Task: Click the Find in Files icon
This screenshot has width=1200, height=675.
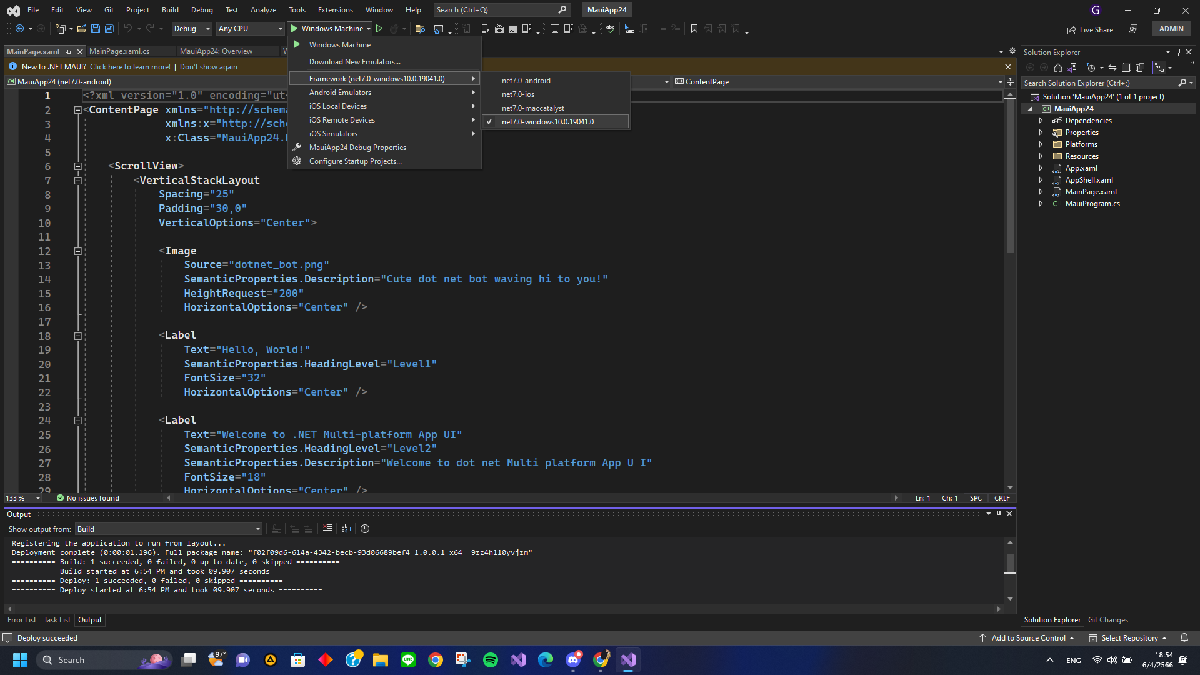Action: pos(419,29)
